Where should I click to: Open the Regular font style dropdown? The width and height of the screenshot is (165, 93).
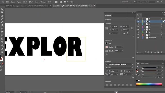pyautogui.click(x=132, y=68)
